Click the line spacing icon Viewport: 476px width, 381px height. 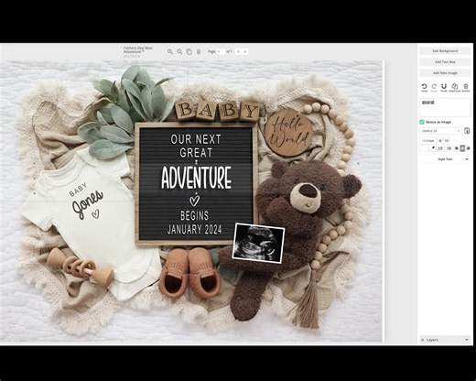(449, 148)
